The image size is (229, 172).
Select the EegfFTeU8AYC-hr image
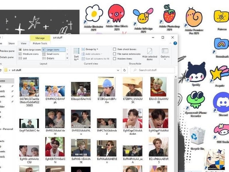[29, 125]
